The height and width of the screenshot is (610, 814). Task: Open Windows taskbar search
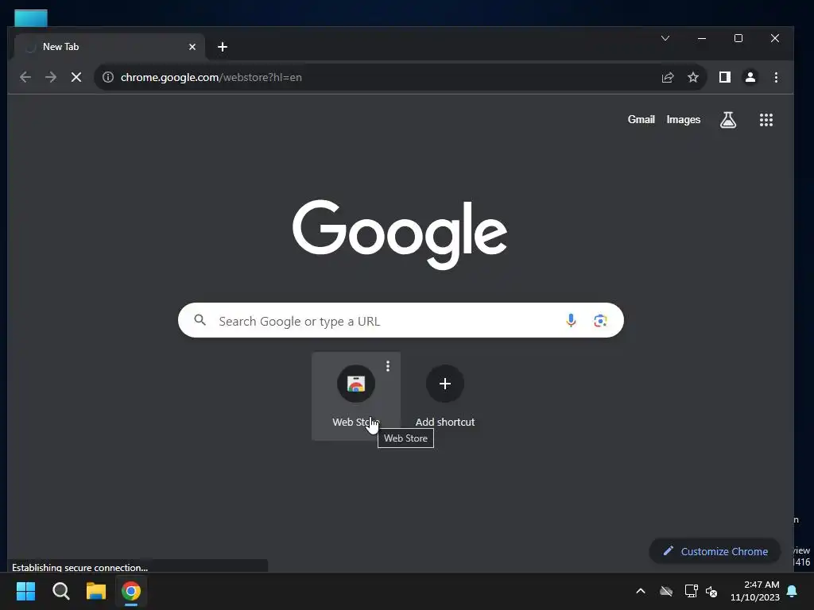(x=60, y=591)
